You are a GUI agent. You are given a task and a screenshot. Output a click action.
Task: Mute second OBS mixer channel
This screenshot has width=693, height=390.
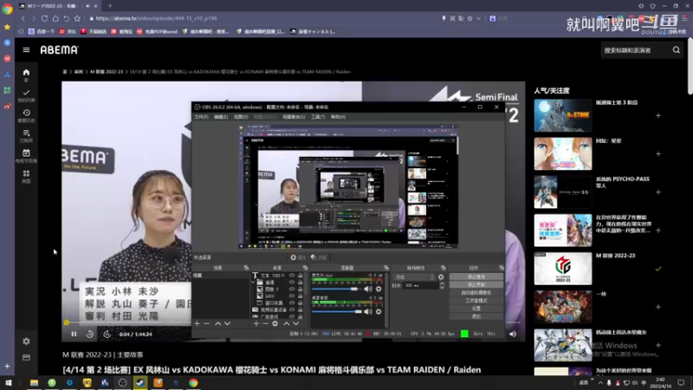tap(367, 312)
